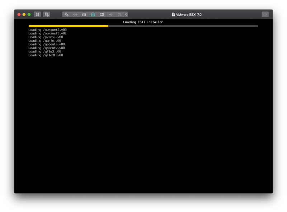Click the 'Loading /pvscsi.v00' line
This screenshot has height=212, width=287.
point(46,37)
